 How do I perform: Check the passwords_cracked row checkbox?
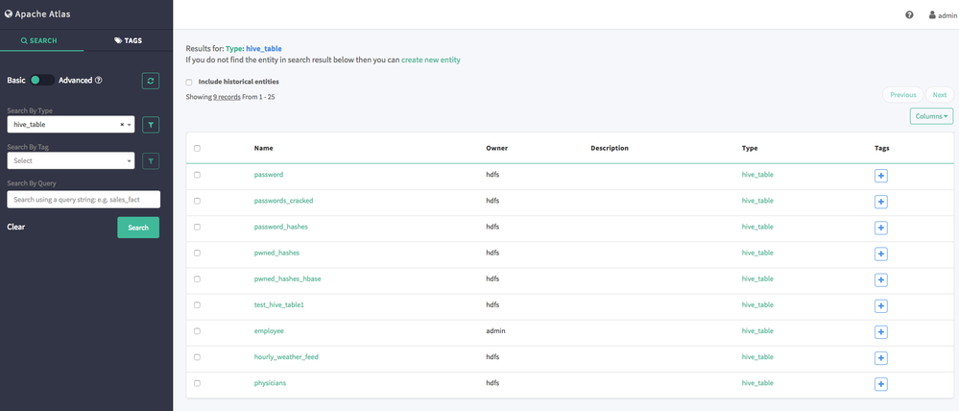click(197, 201)
